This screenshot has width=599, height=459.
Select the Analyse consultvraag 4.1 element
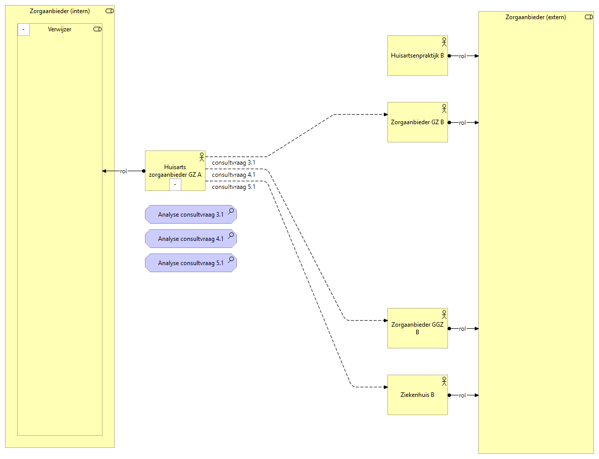tap(190, 239)
